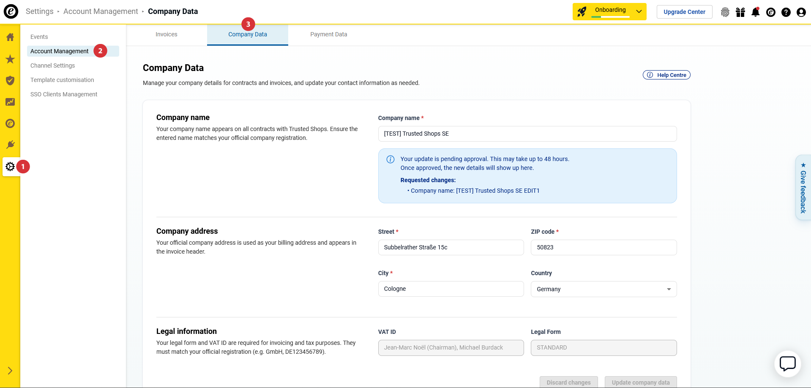This screenshot has height=388, width=811.
Task: Open the Country dropdown showing Germany
Action: coord(603,289)
